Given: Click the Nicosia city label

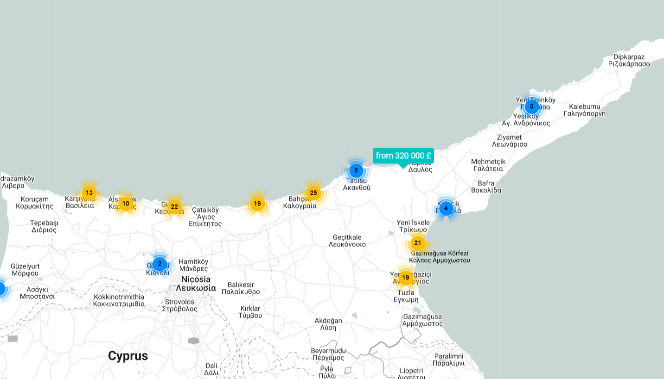Looking at the screenshot, I should (196, 280).
